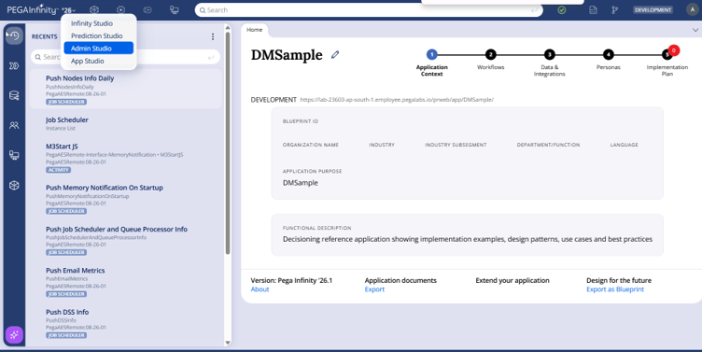702x352 pixels.
Task: Click the Recents panel scroll-up arrow
Action: [228, 28]
